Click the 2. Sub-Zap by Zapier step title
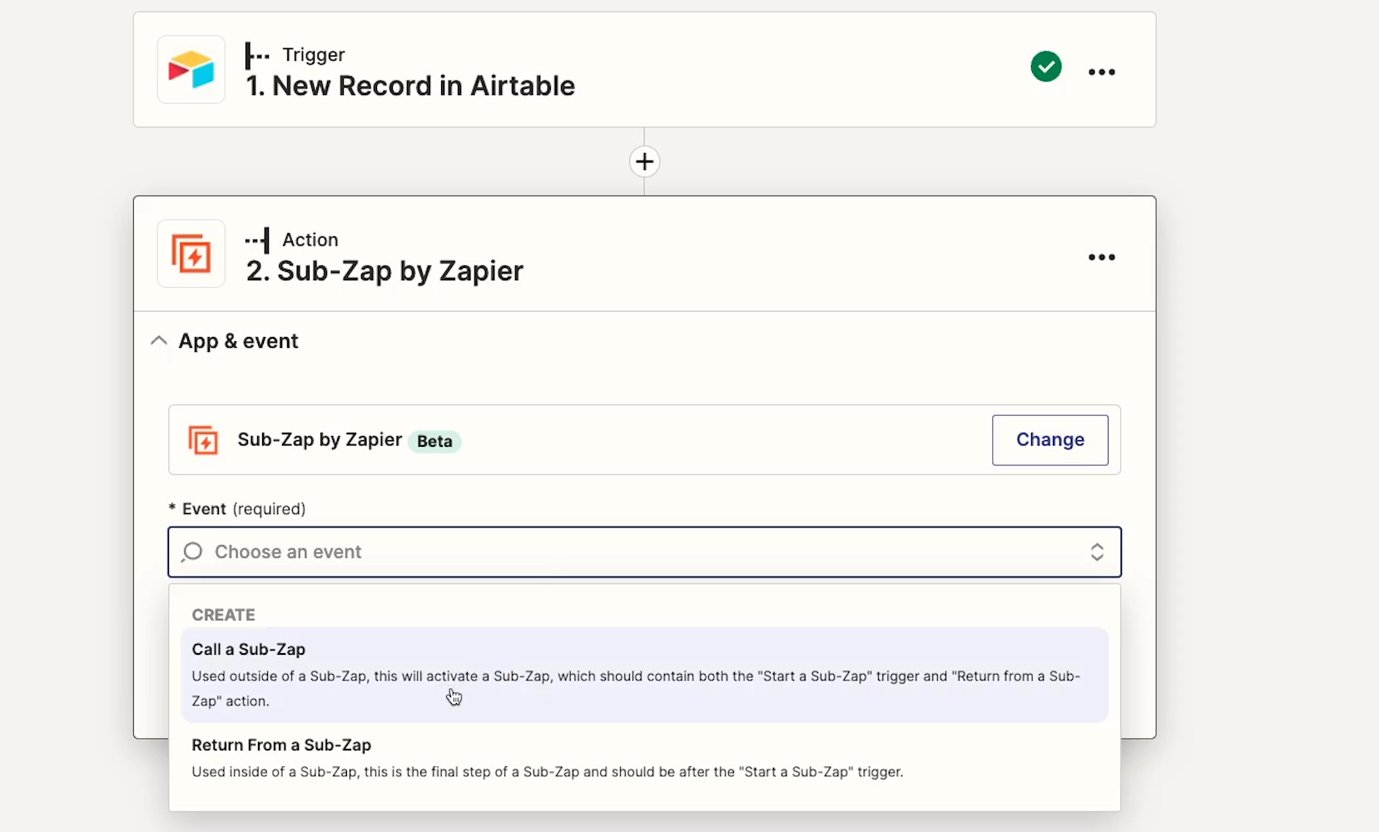 pos(384,271)
